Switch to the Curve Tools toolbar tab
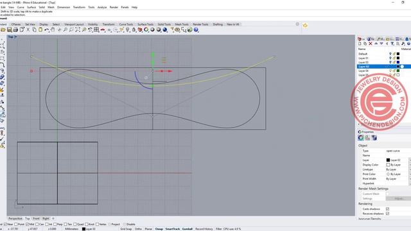411x231 pixels. [126, 24]
